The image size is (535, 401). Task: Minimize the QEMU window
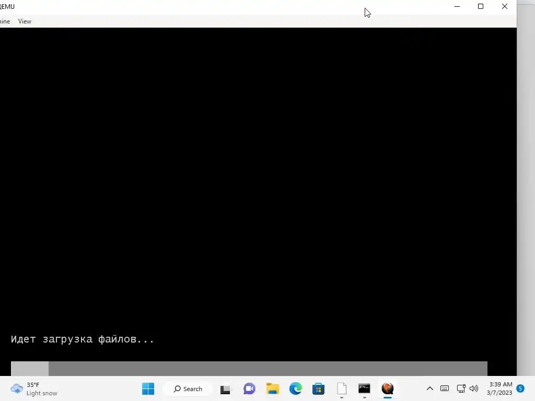pos(457,6)
